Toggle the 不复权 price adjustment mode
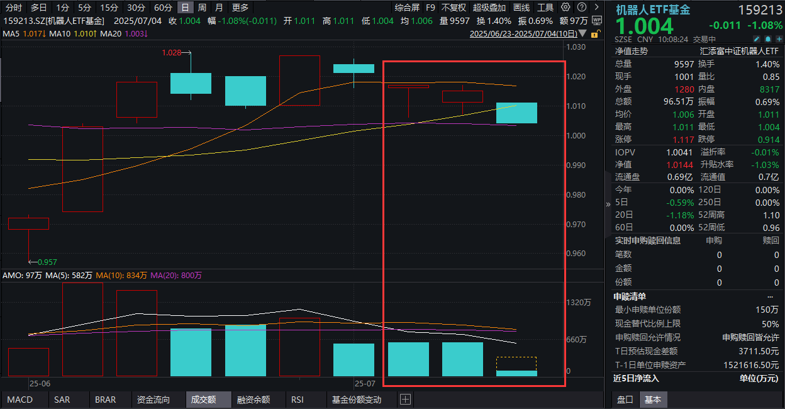 coord(454,8)
